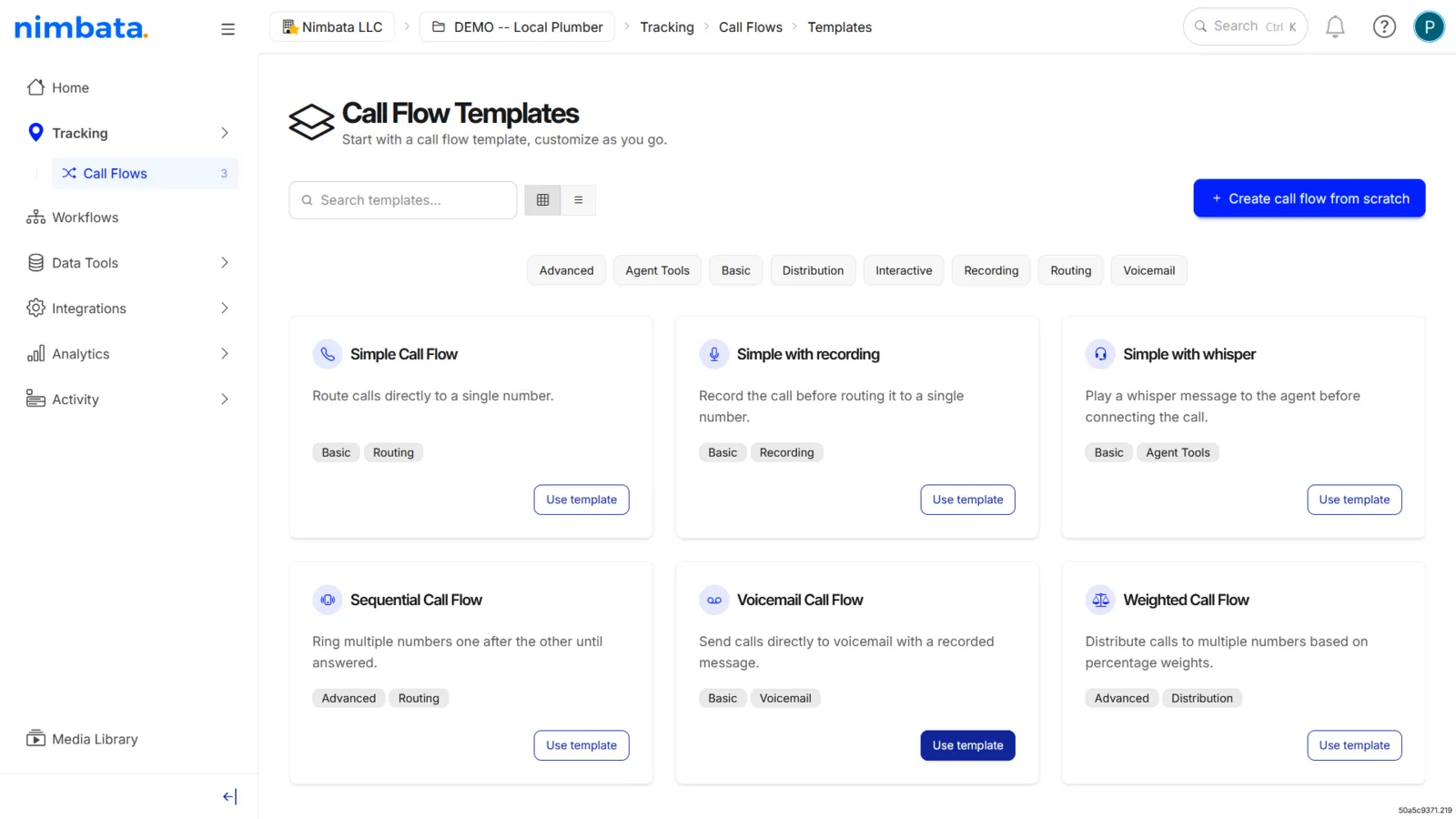The height and width of the screenshot is (819, 1456).
Task: Filter templates by Recording tag
Action: [991, 270]
